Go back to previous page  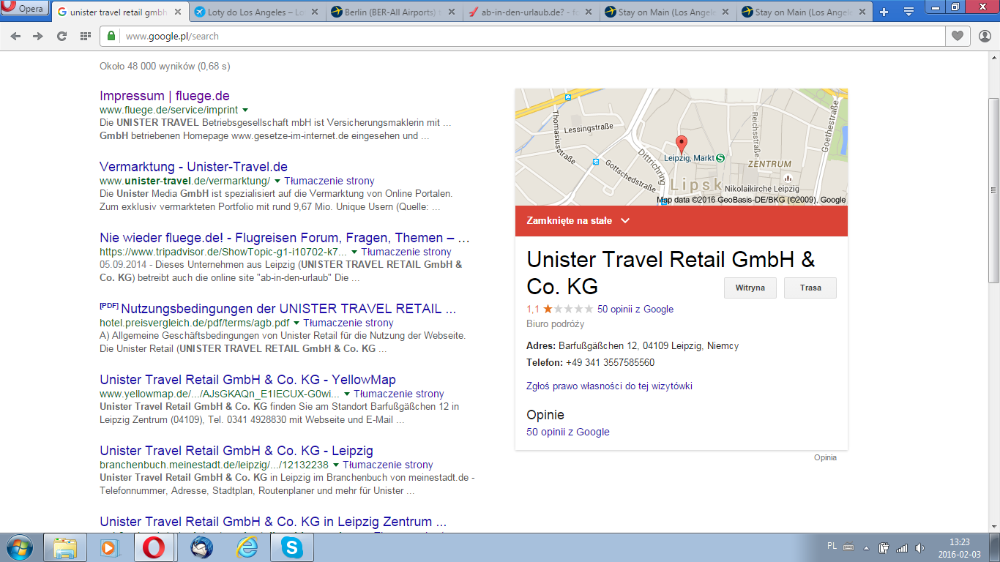pos(15,36)
